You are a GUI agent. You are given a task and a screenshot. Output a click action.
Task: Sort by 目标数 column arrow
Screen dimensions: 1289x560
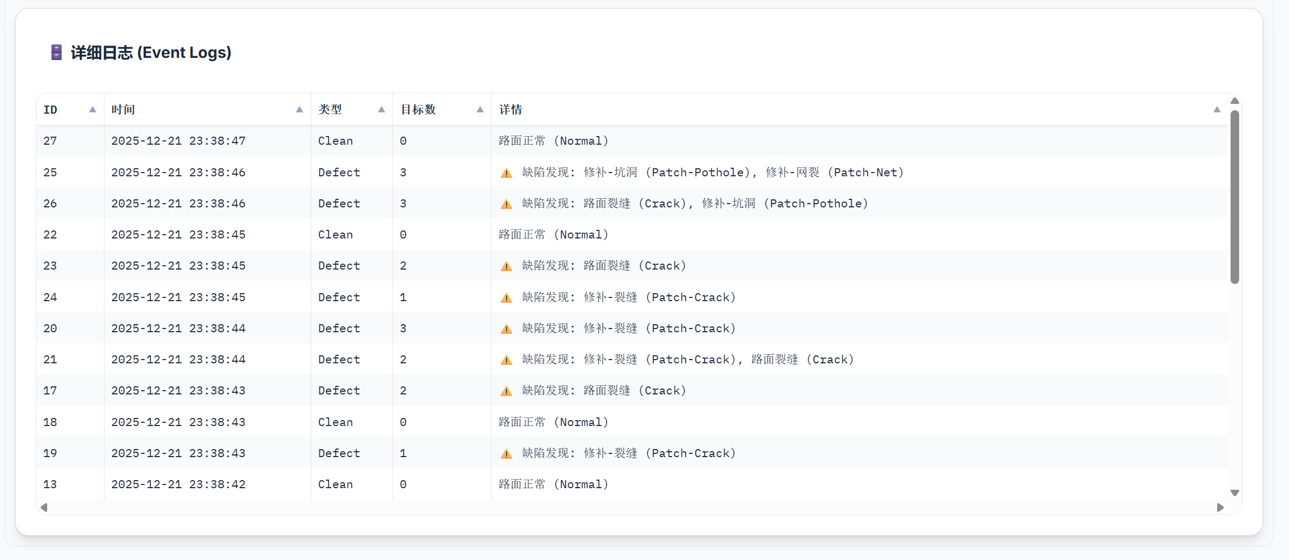480,109
